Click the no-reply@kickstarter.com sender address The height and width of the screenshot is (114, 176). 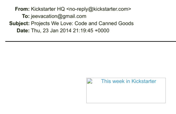click(x=99, y=9)
